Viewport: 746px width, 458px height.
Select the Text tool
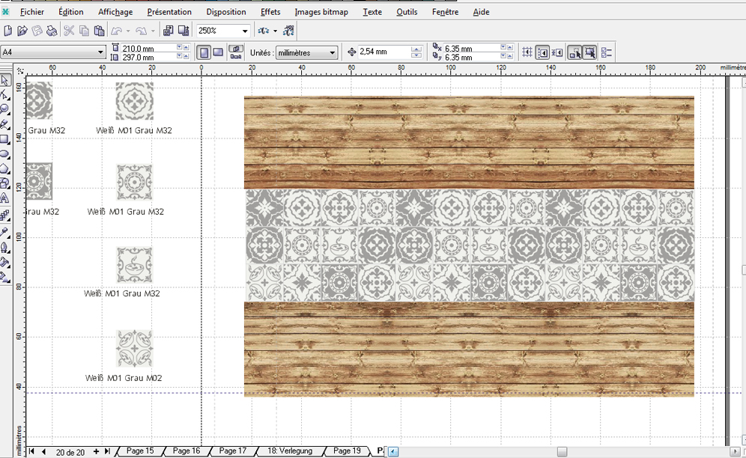(4, 198)
